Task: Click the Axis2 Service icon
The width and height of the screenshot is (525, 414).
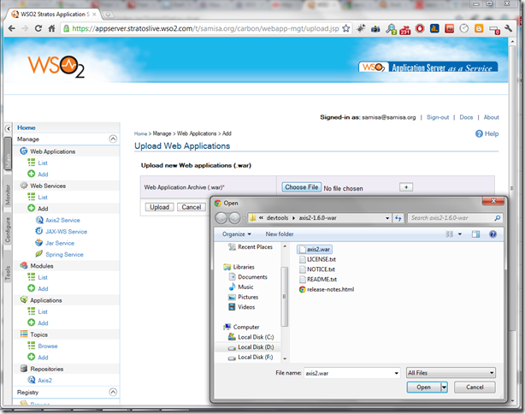Action: click(x=39, y=220)
